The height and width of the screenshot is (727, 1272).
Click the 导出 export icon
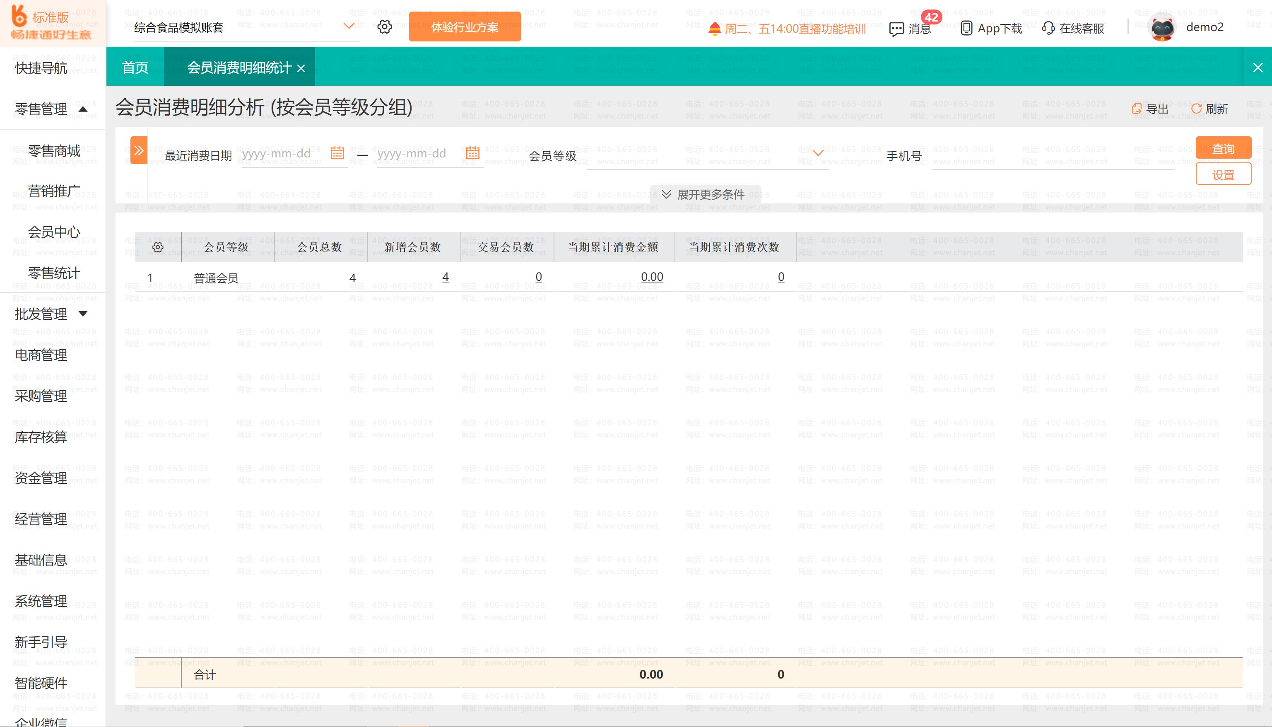pyautogui.click(x=1137, y=109)
